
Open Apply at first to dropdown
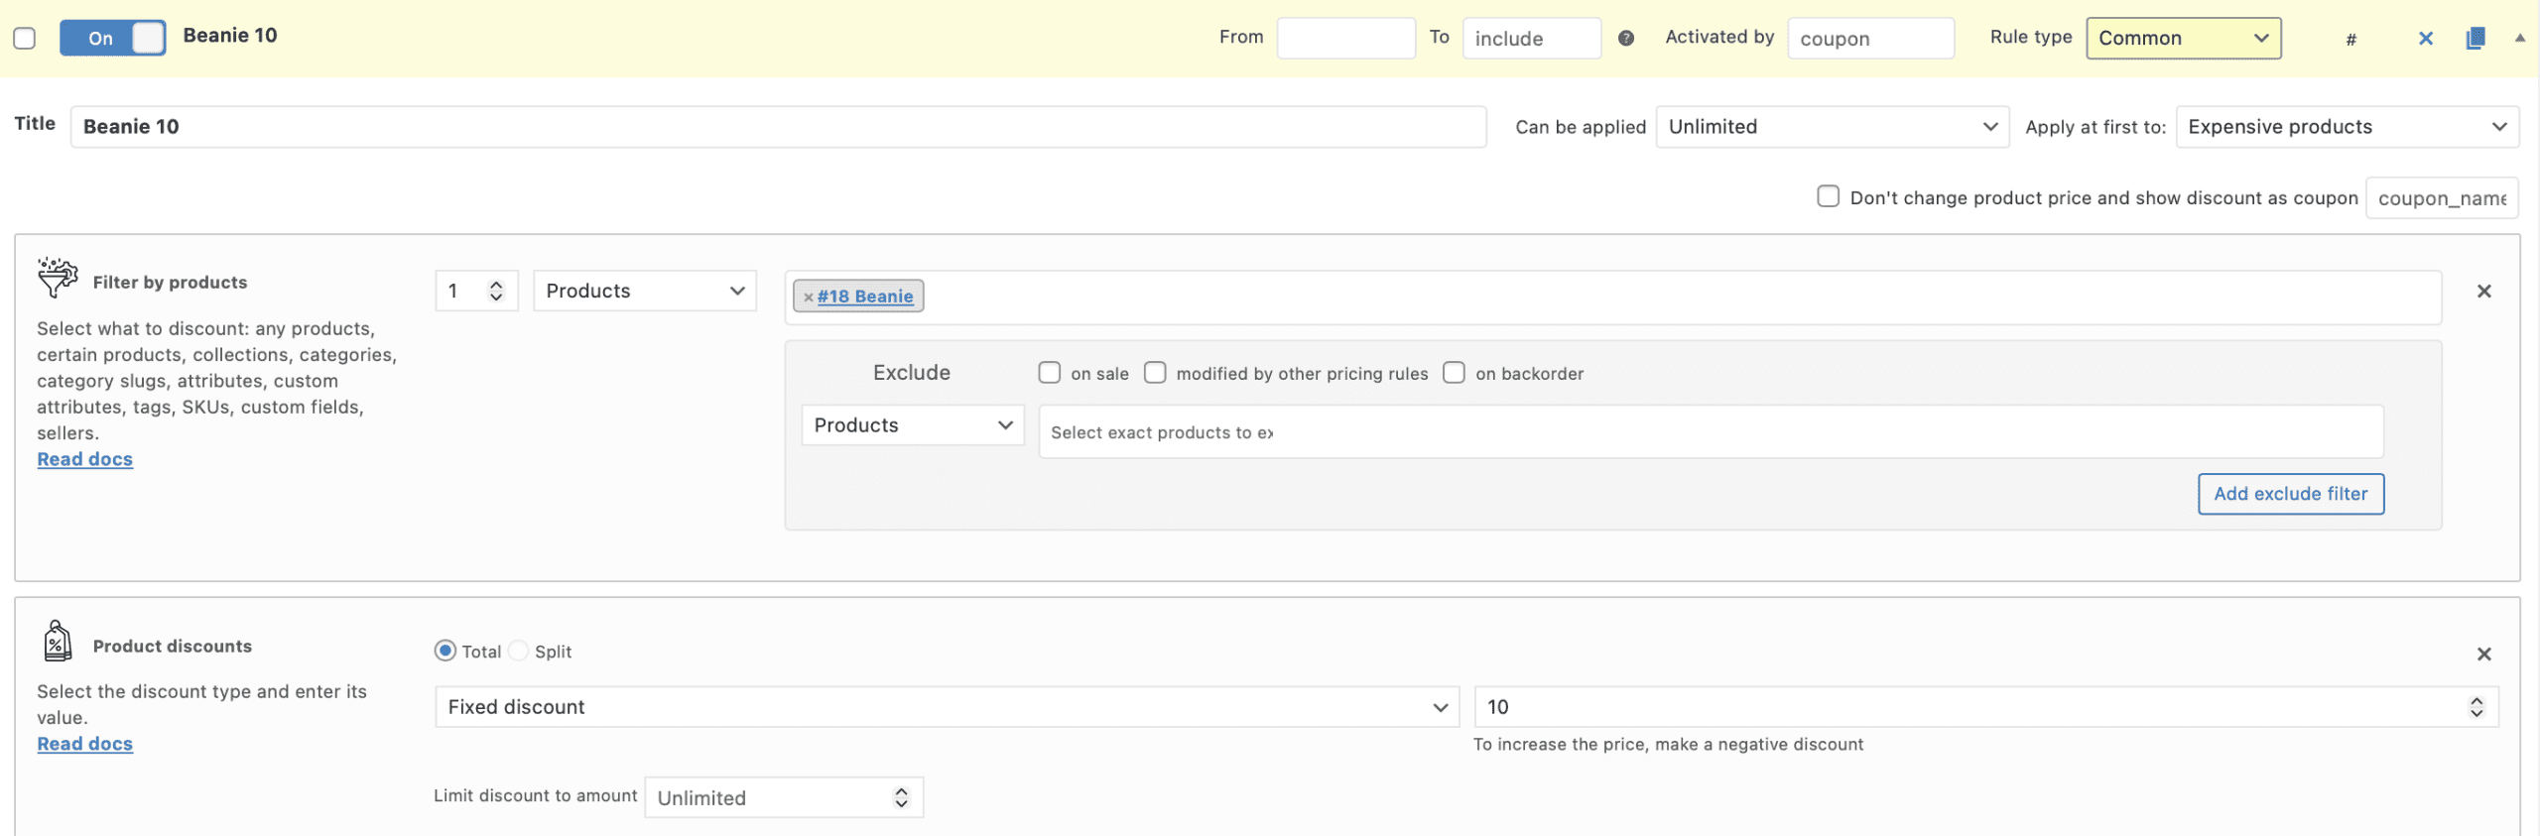tap(2347, 127)
